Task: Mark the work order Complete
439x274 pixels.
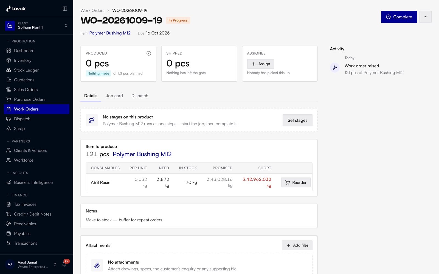Action: [x=399, y=17]
